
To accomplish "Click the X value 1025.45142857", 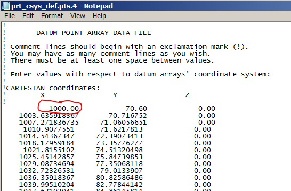I will pos(46,157).
